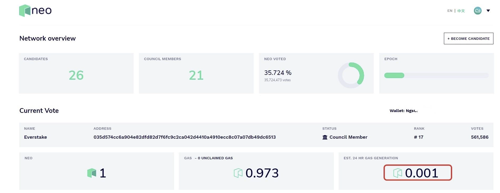Click the NEO Voted donut chart

tap(351, 75)
